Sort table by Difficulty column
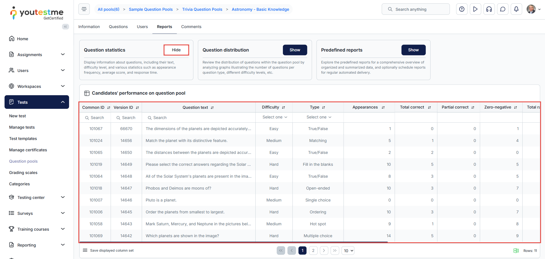Viewport: 545px width, 259px height. click(283, 107)
